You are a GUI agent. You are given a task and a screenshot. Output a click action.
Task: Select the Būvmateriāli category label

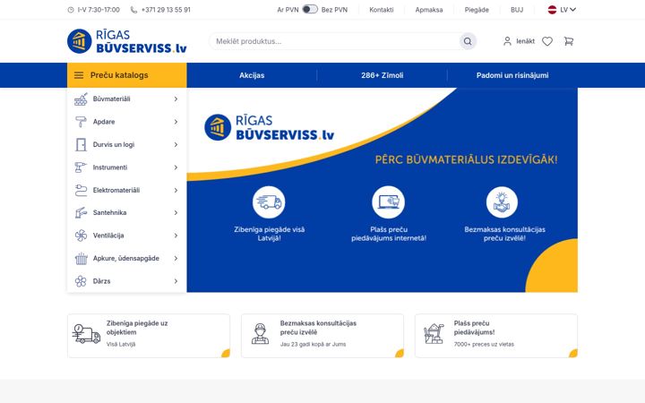coord(111,99)
